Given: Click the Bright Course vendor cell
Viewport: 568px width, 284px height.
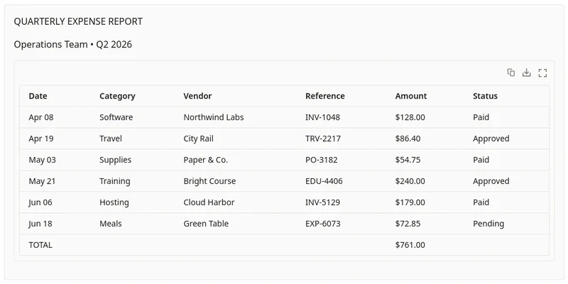Looking at the screenshot, I should click(209, 181).
